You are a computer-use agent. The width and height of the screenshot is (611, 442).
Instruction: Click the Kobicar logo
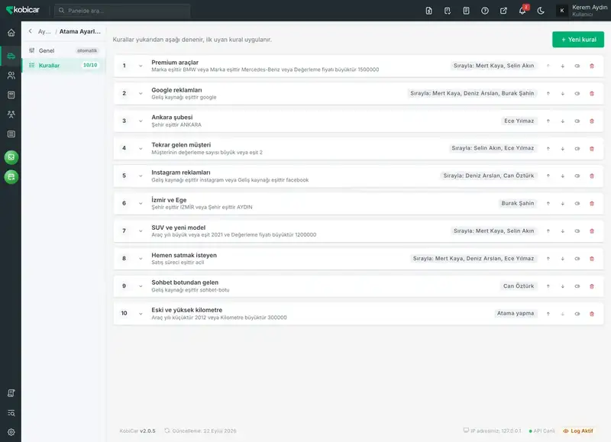(23, 10)
